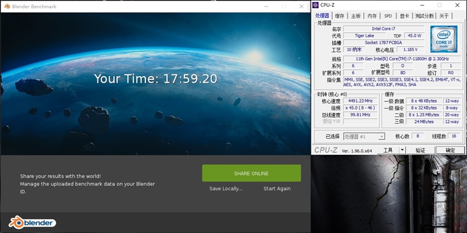Image resolution: width=467 pixels, height=233 pixels.
Task: Click the CPU-Z title bar icon
Action: [x=315, y=5]
